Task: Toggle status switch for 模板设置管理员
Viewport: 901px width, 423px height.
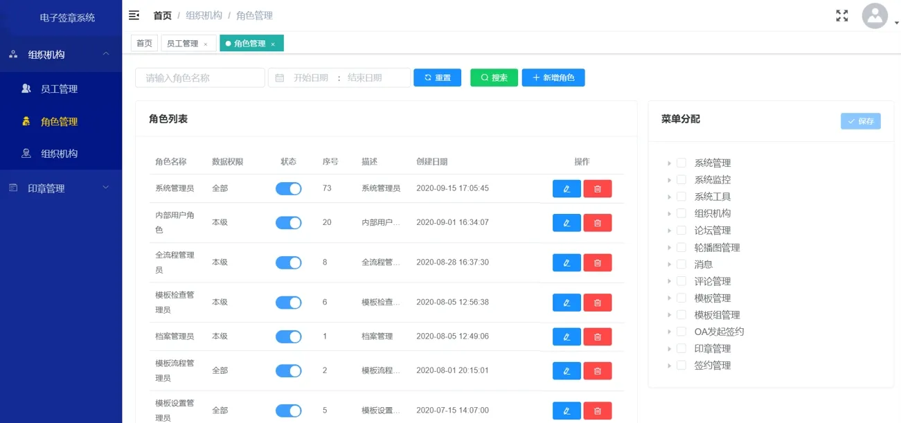Action: pyautogui.click(x=289, y=411)
